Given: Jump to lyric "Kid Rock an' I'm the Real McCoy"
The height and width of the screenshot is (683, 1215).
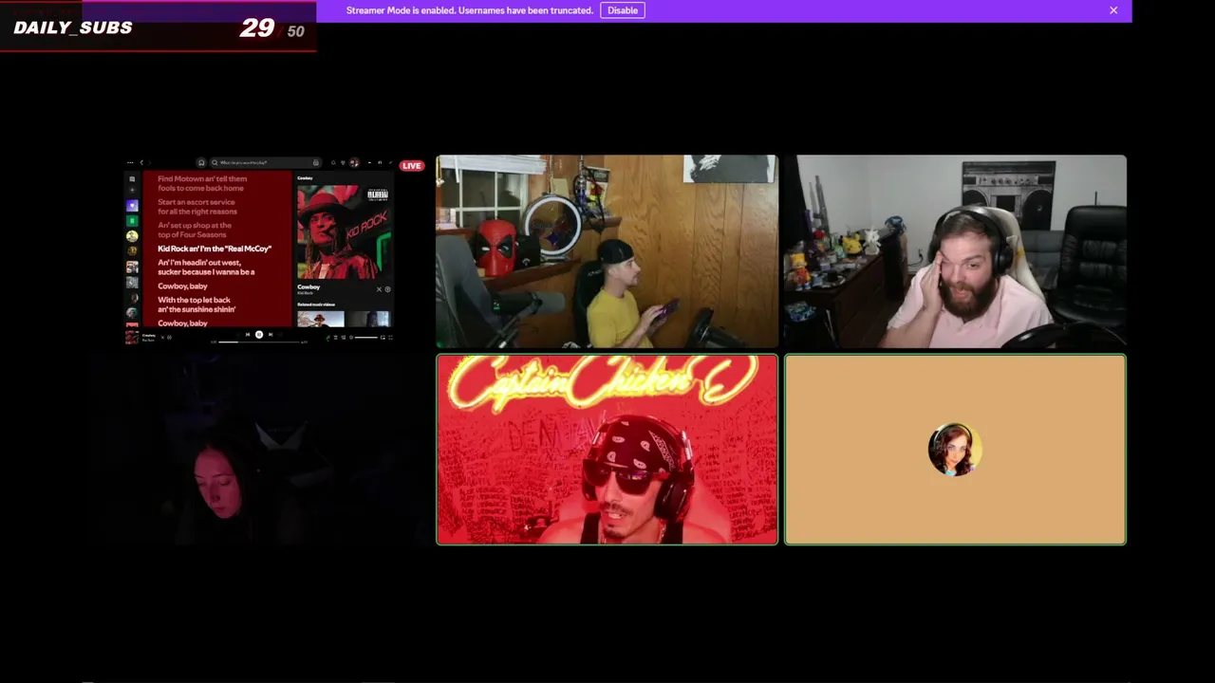Looking at the screenshot, I should (215, 249).
